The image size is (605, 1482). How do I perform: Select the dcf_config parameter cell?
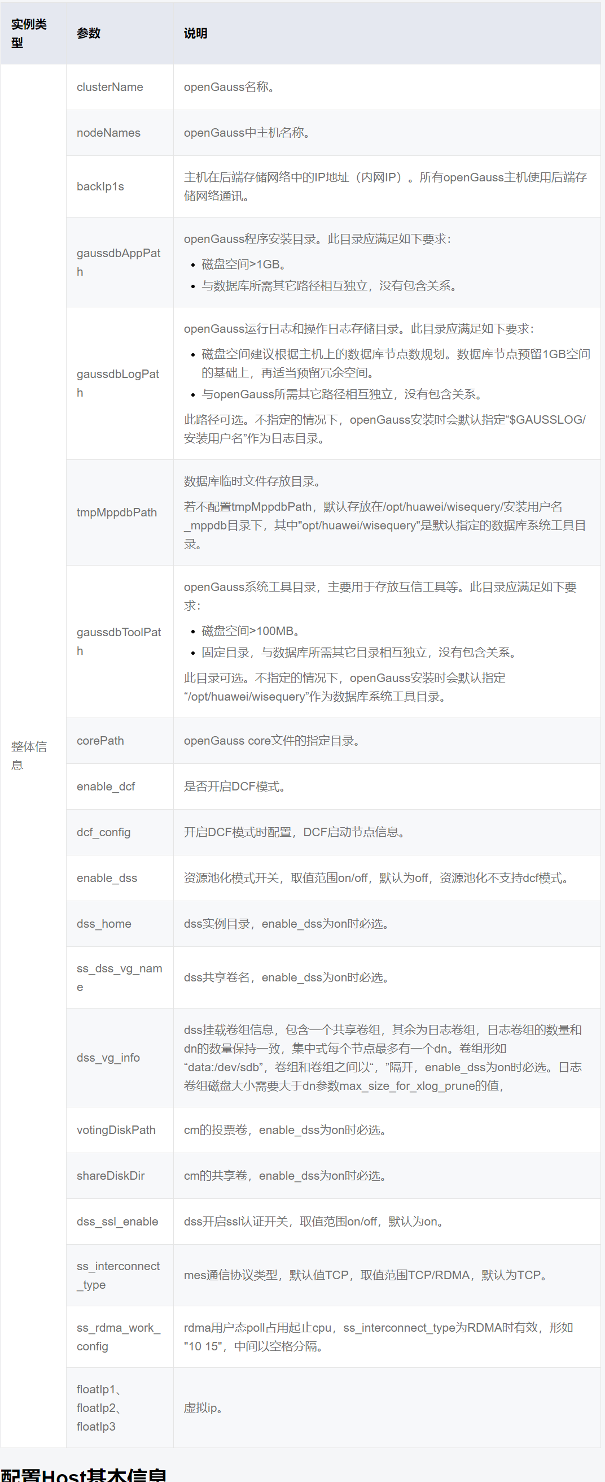pos(120,832)
